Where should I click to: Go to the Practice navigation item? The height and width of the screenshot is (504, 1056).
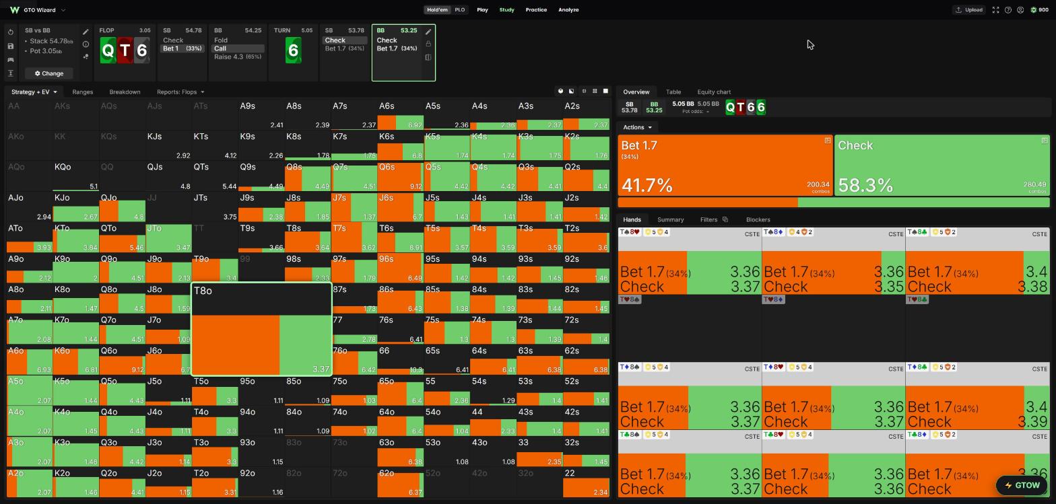coord(536,10)
